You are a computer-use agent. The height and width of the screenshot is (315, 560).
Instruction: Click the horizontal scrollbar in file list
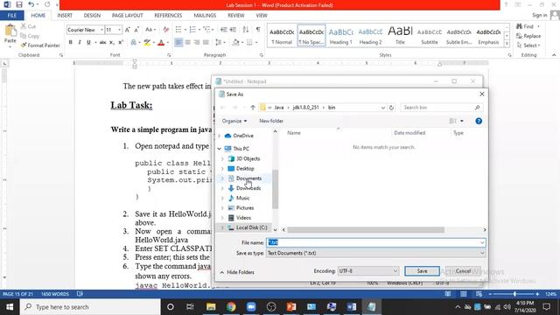point(366,229)
